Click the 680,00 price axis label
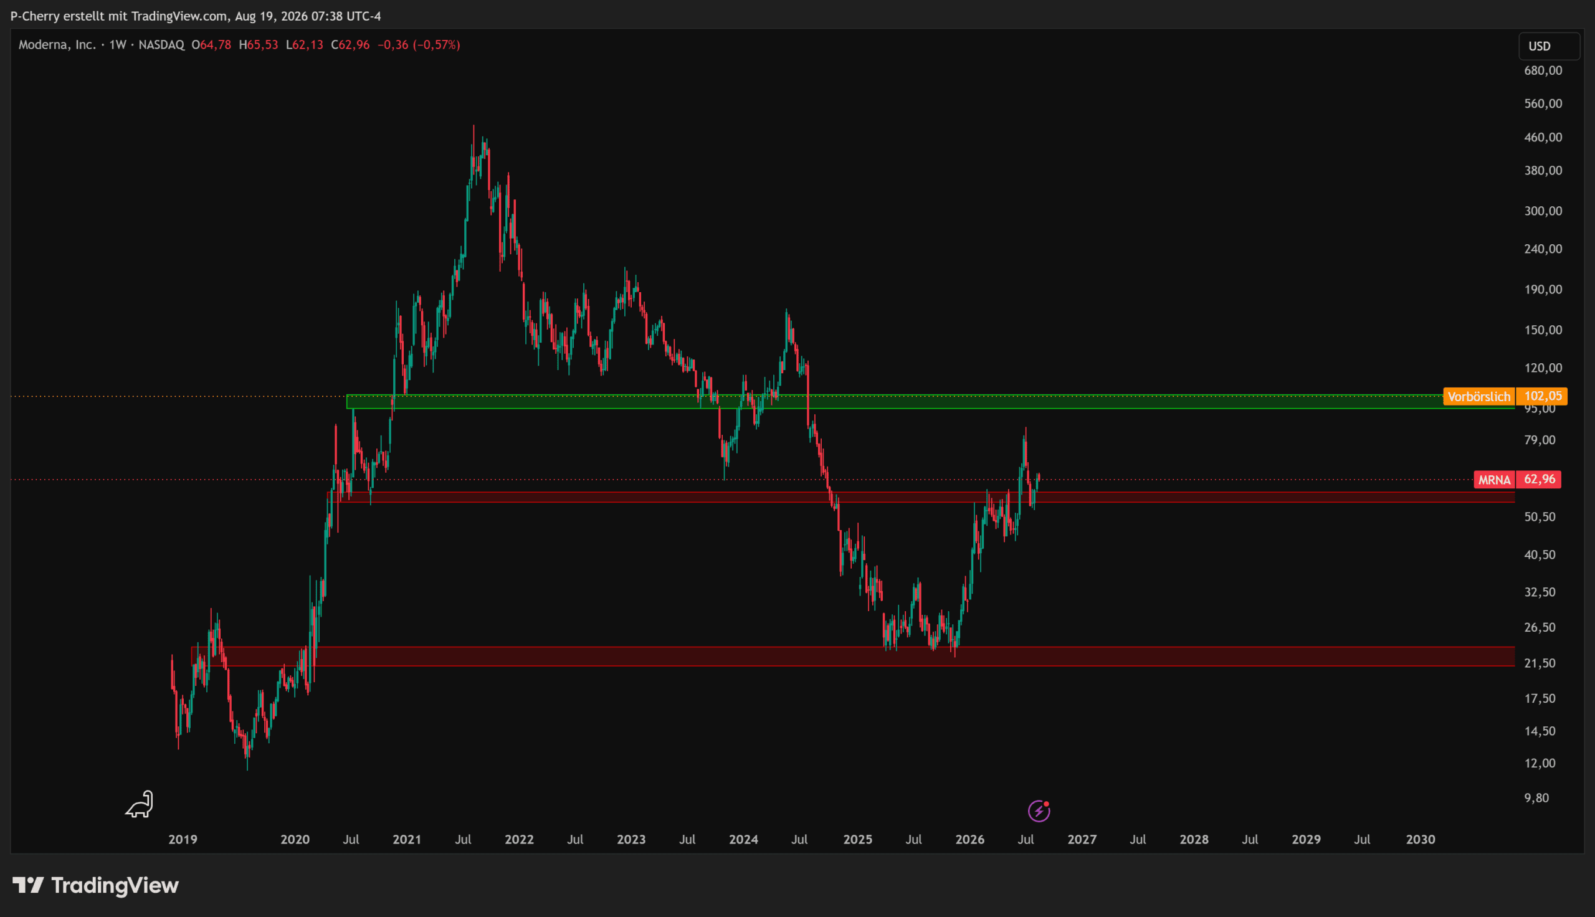Screen dimensions: 1595x917 [1543, 70]
